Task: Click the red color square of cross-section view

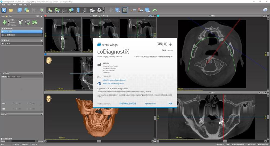Action: [x=45, y=16]
